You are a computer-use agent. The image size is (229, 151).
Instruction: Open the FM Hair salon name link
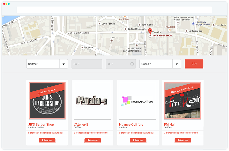(170, 125)
